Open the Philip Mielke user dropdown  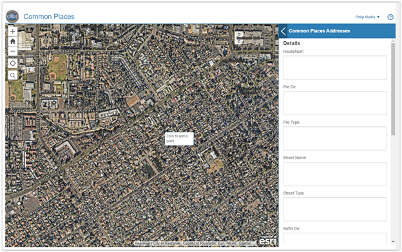[x=367, y=17]
